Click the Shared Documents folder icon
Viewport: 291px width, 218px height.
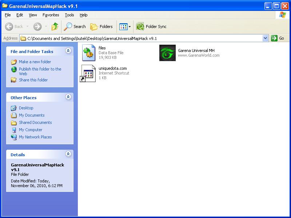tap(14, 122)
